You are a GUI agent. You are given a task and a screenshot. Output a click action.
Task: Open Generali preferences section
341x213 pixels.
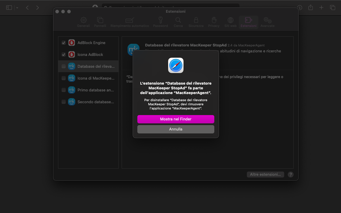[x=83, y=22]
